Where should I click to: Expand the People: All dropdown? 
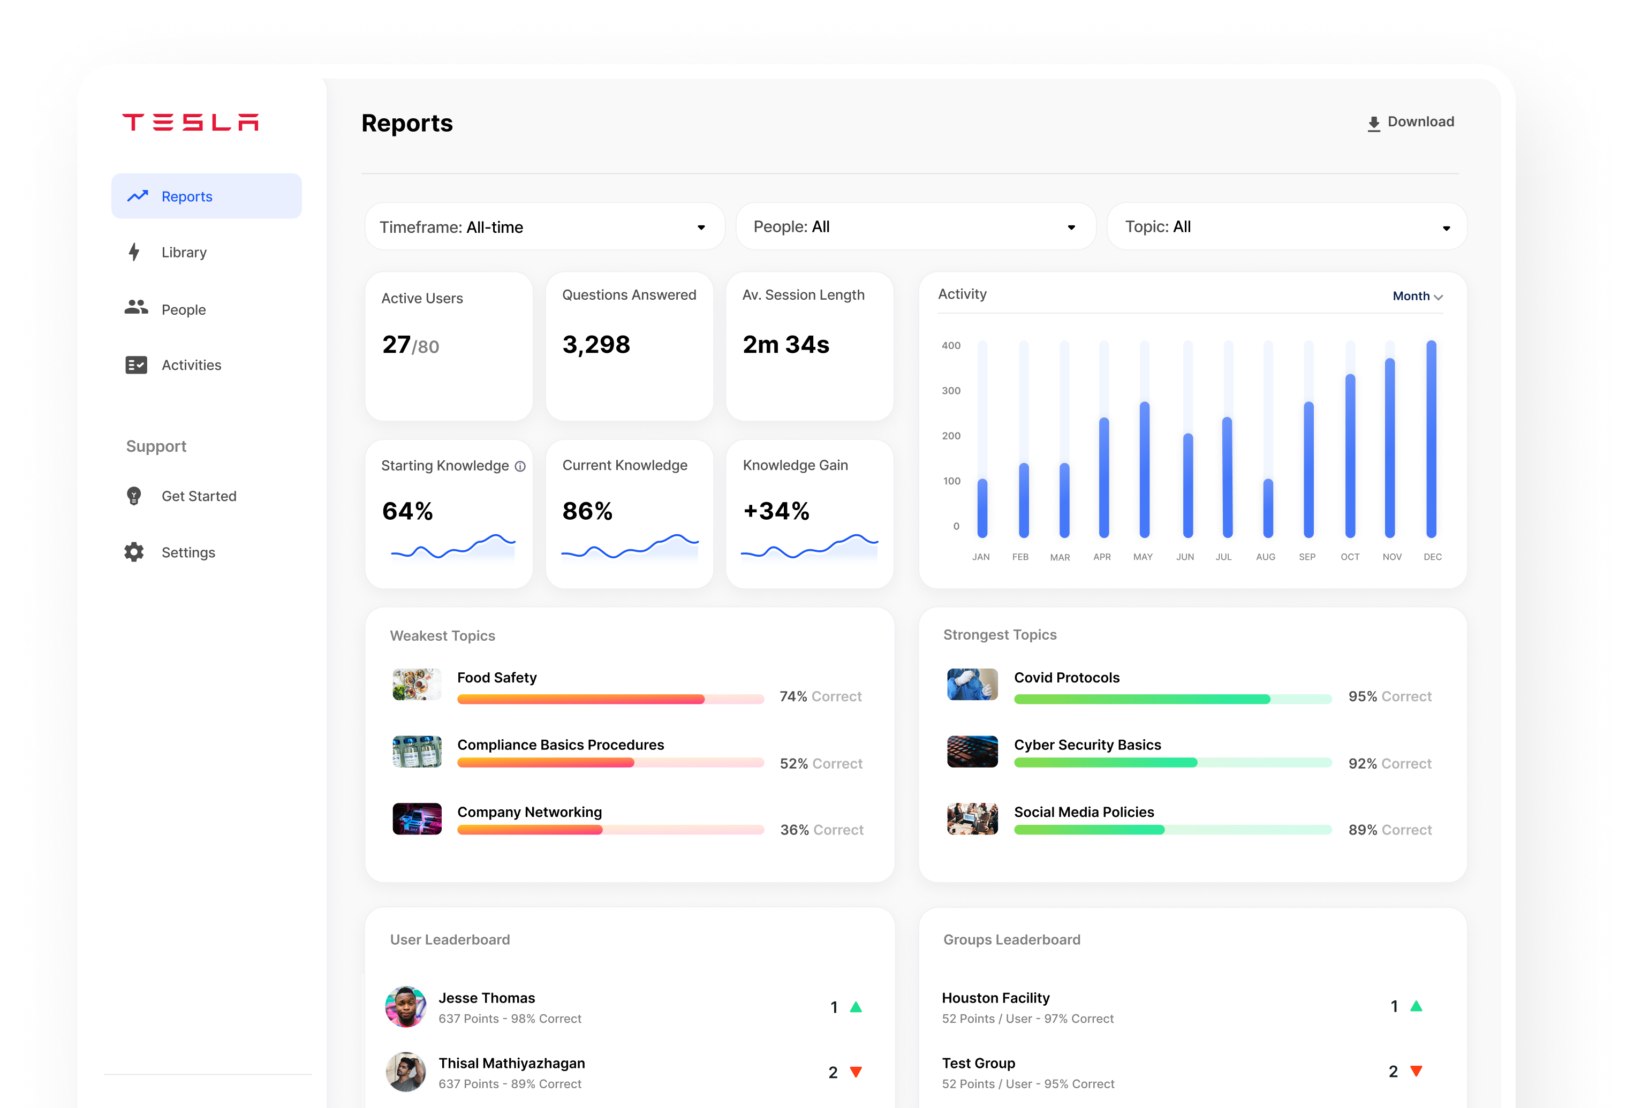[x=916, y=226]
